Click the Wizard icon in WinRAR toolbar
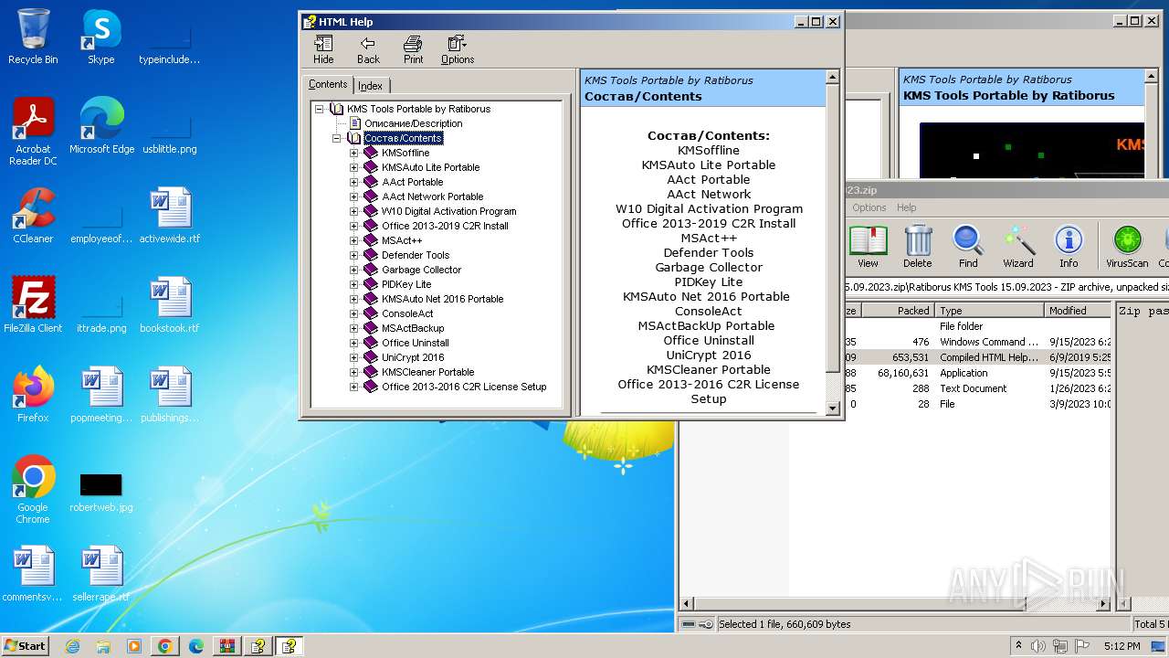 tap(1018, 247)
